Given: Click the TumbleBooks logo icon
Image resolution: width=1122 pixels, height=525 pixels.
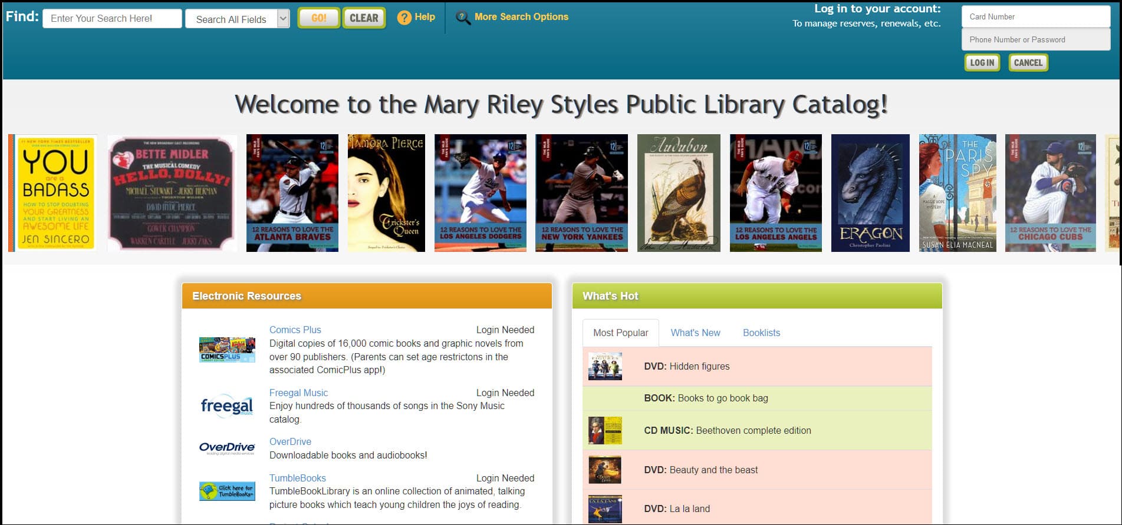Looking at the screenshot, I should coord(227,491).
